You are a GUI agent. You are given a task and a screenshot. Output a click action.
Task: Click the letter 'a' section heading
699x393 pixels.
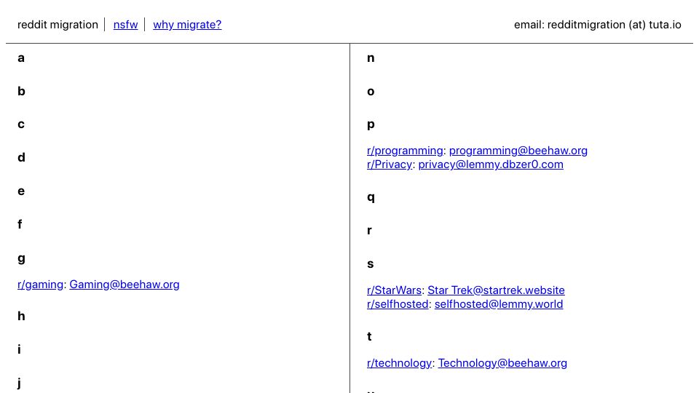(21, 58)
